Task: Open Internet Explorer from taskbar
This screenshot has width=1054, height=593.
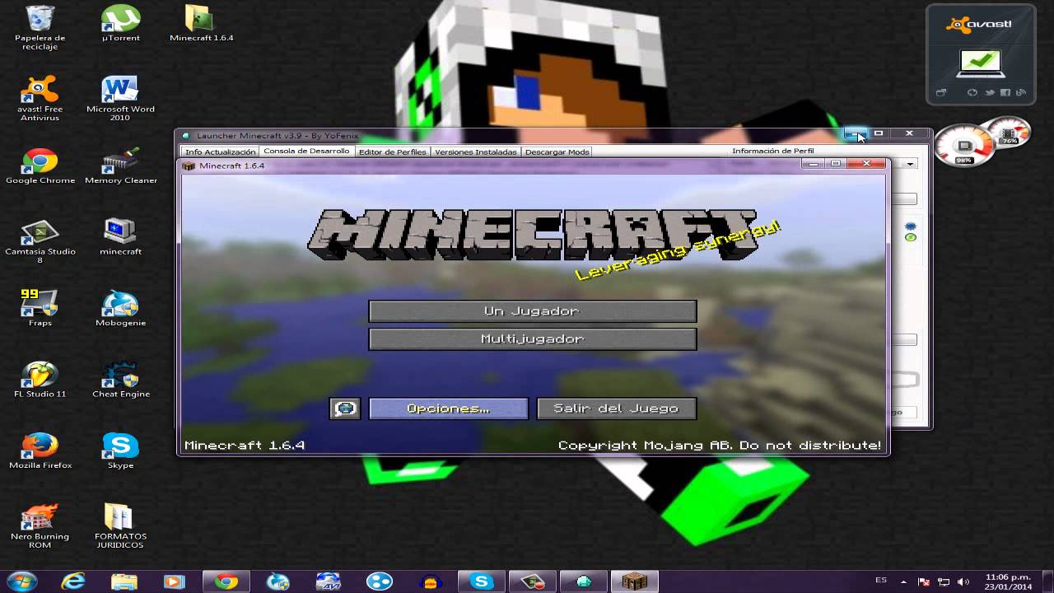Action: 73,581
